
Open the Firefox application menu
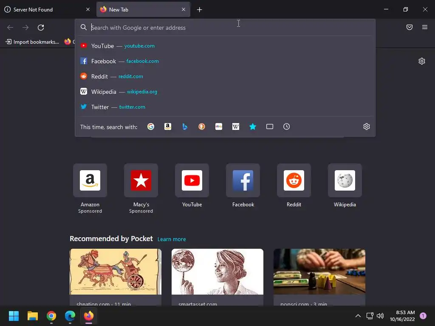(x=425, y=27)
